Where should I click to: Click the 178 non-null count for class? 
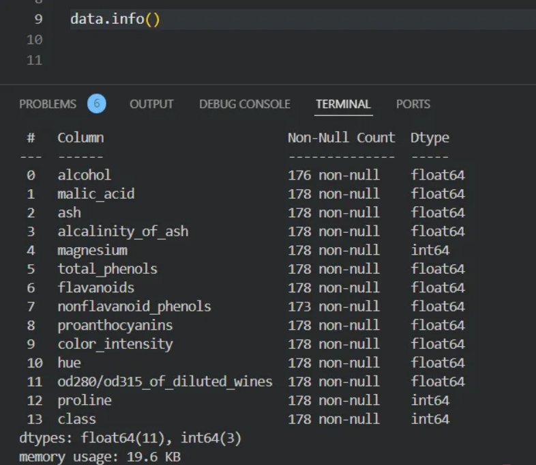pyautogui.click(x=333, y=419)
